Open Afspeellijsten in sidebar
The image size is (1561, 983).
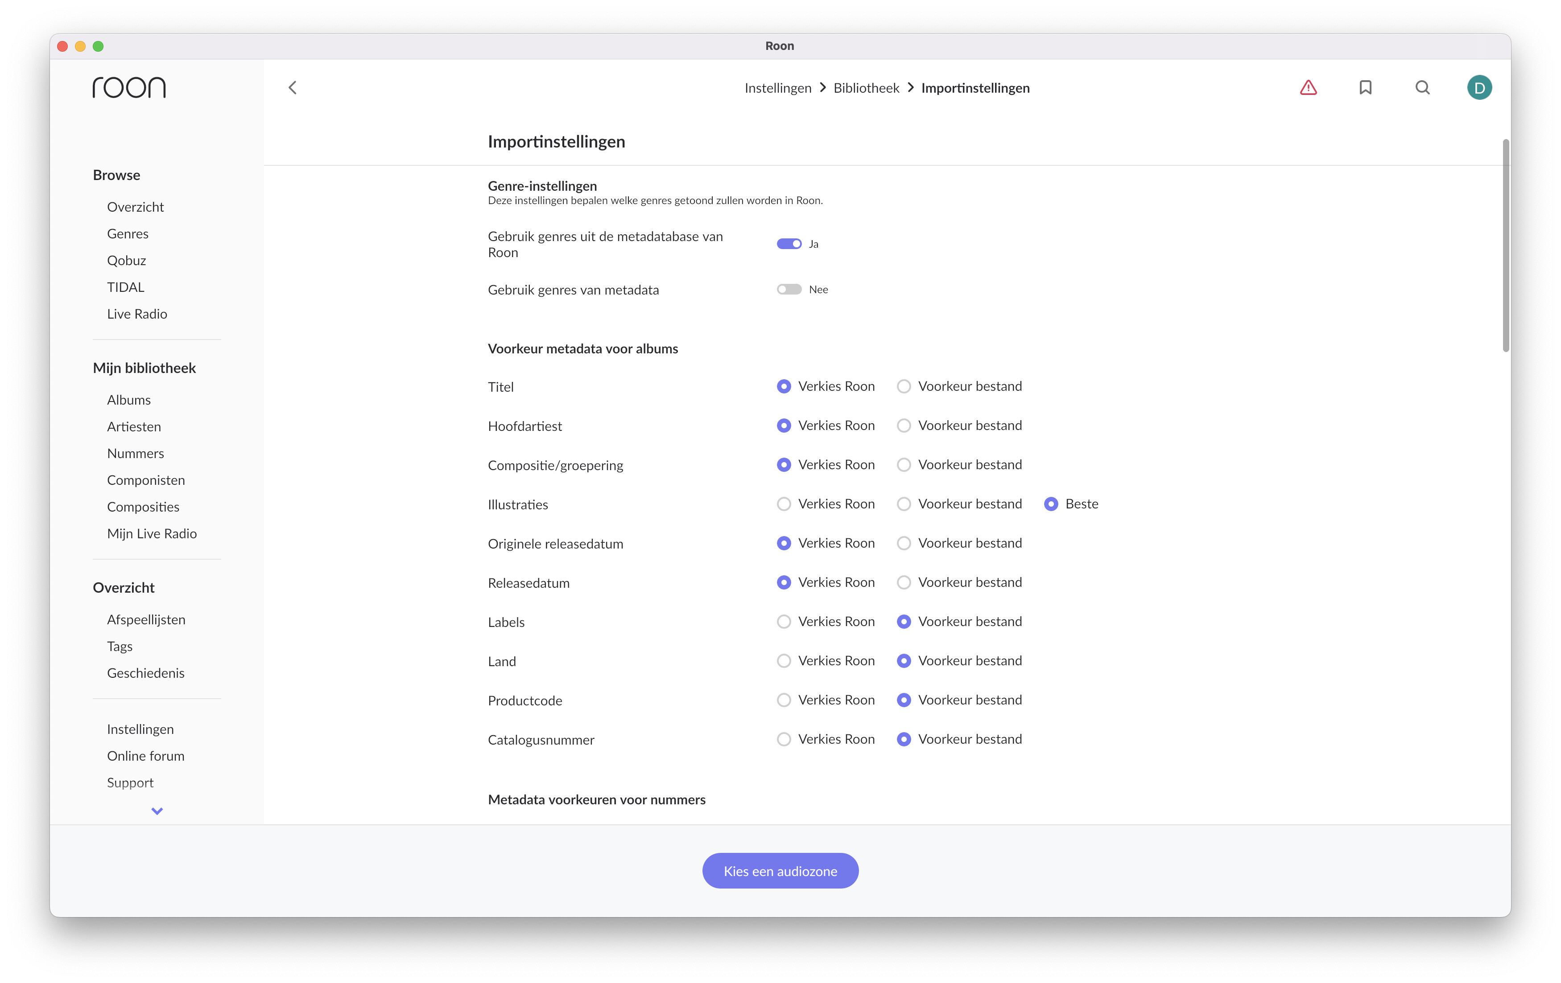[146, 620]
